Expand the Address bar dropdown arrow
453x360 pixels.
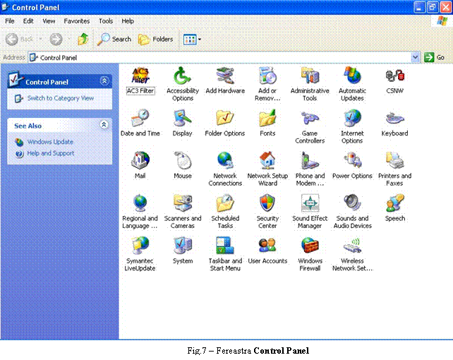(x=416, y=57)
